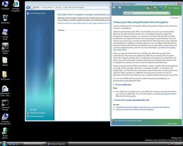Switch to Windows Help and Support taskbar button
The image size is (183, 146).
tap(57, 144)
